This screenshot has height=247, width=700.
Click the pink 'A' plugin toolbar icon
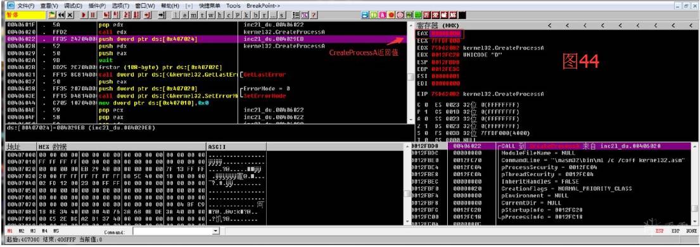coord(382,15)
